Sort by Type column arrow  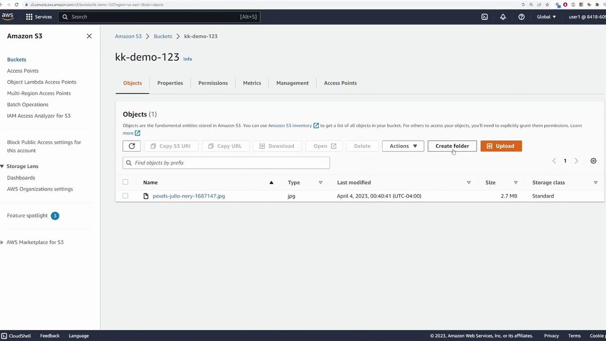tap(321, 182)
